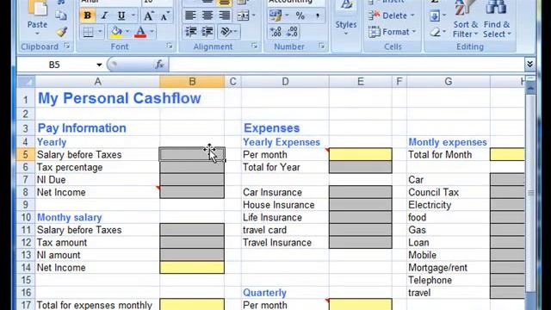
Task: Select yellow Net Income cell in row 14
Action: tap(192, 268)
